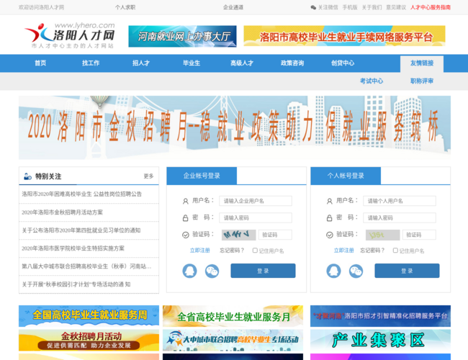The height and width of the screenshot is (360, 468).
Task: Open the 河南就业网上办事大厅 banner
Action: [182, 37]
